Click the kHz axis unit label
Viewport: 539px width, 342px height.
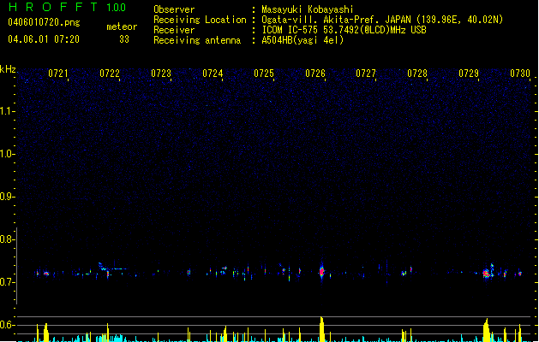(8, 69)
